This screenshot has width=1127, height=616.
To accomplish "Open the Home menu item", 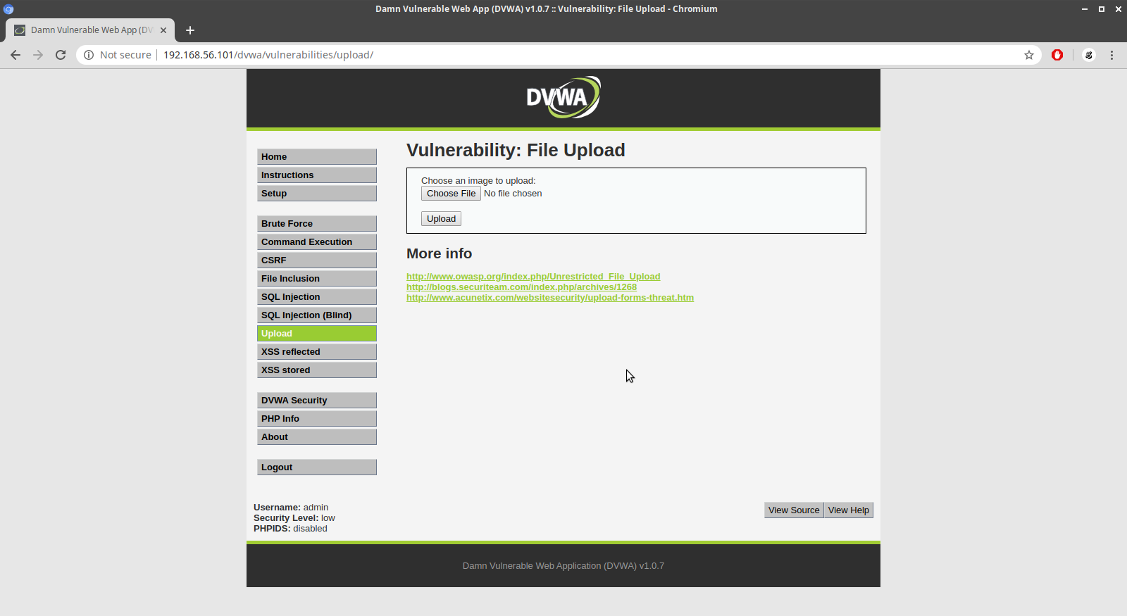I will [317, 157].
